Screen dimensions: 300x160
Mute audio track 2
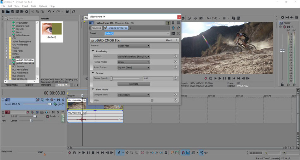click(53, 112)
